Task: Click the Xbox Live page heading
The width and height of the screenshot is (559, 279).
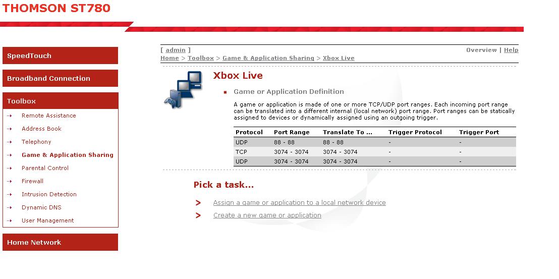Action: [x=238, y=76]
